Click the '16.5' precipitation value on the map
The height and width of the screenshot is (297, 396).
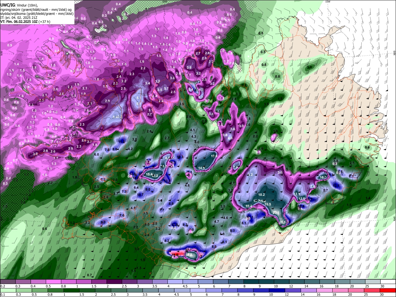tap(268, 204)
